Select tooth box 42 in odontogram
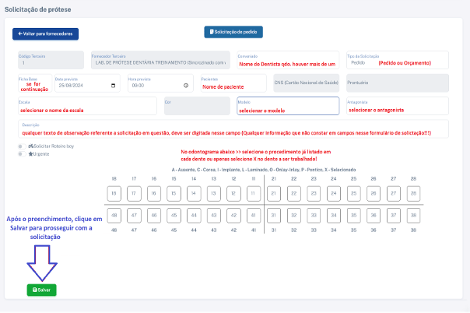The width and height of the screenshot is (470, 313). click(x=233, y=216)
